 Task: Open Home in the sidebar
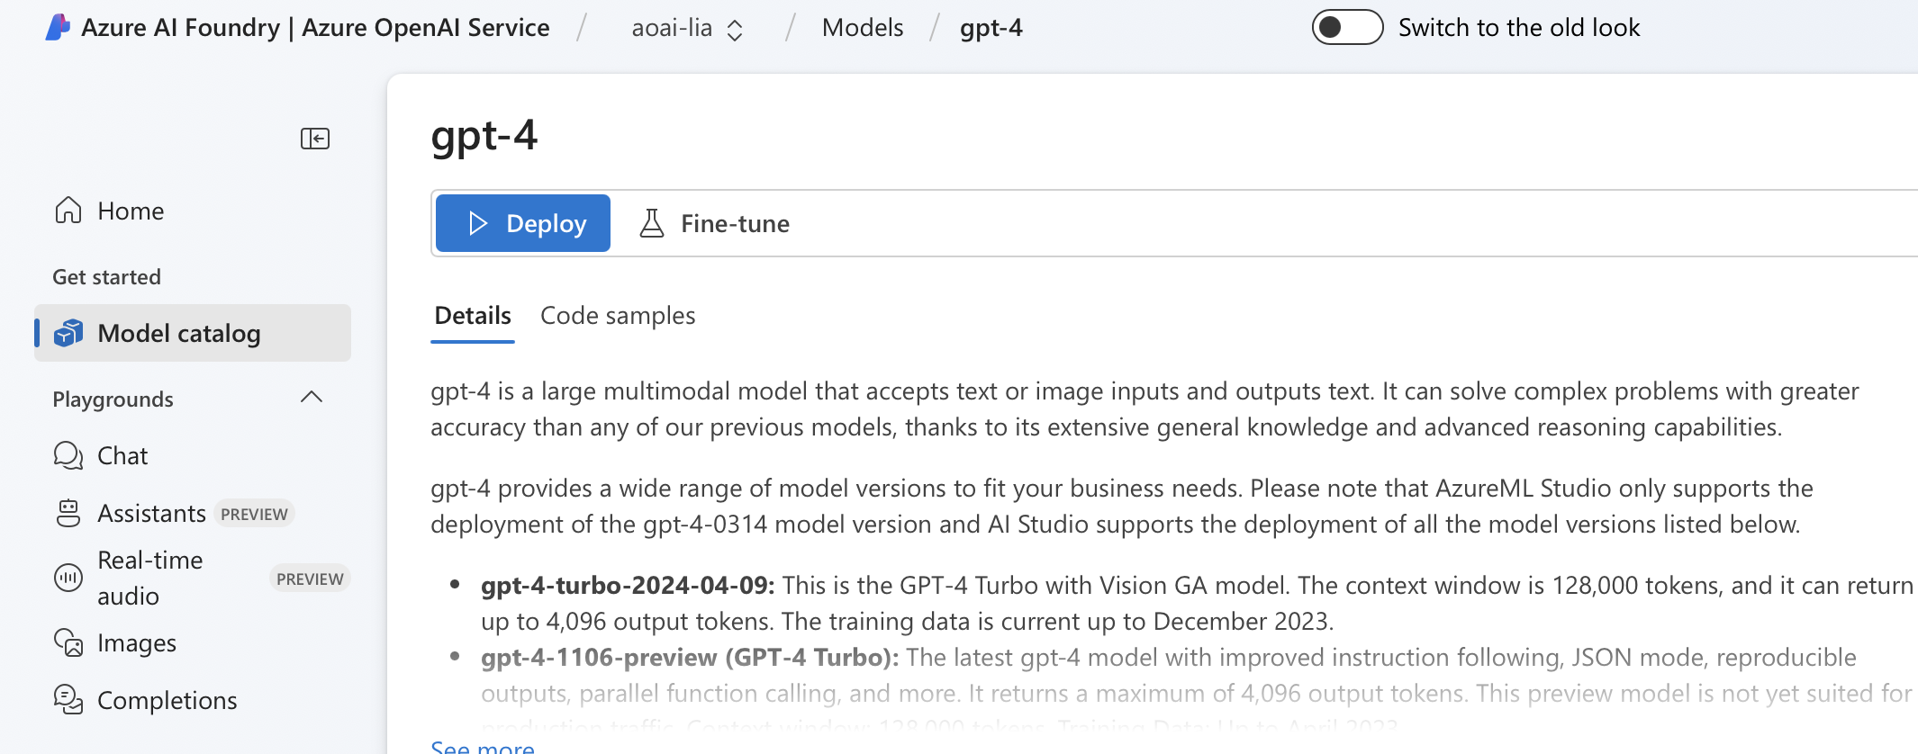[193, 211]
